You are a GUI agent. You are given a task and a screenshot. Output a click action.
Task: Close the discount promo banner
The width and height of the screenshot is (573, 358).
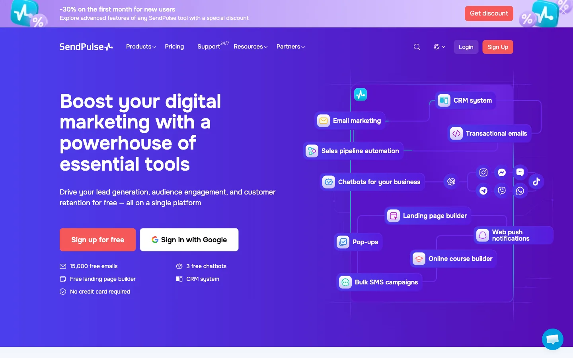click(x=563, y=12)
